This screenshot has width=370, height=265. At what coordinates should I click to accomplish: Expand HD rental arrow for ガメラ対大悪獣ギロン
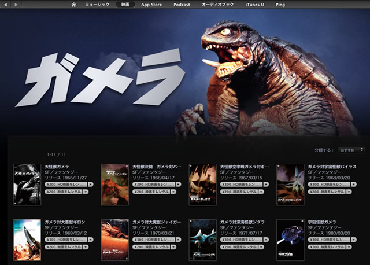(x=91, y=240)
